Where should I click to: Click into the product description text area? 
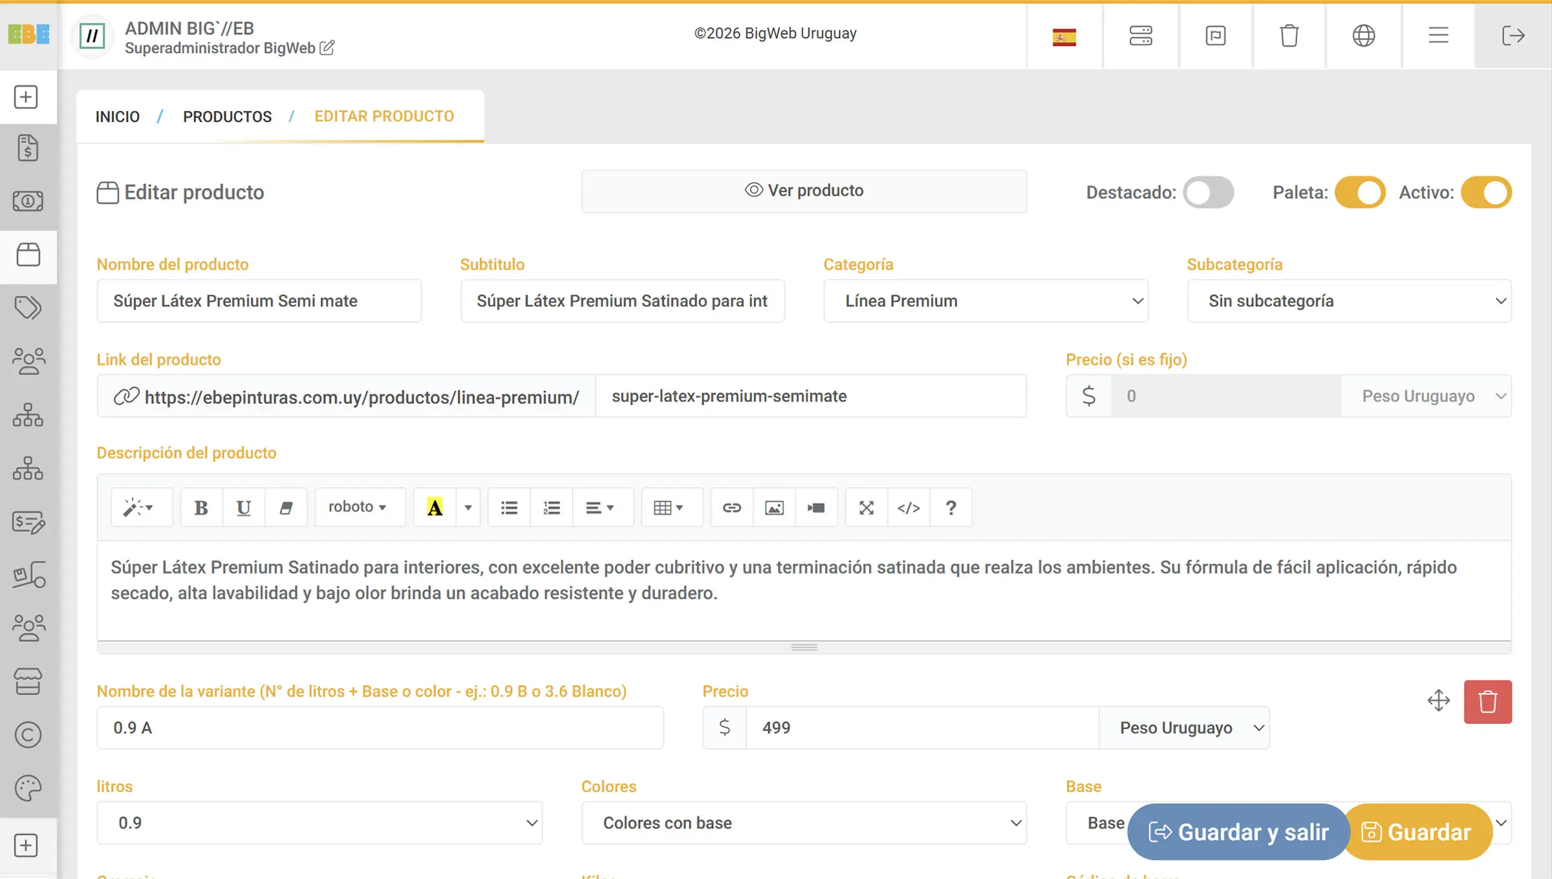click(x=804, y=590)
